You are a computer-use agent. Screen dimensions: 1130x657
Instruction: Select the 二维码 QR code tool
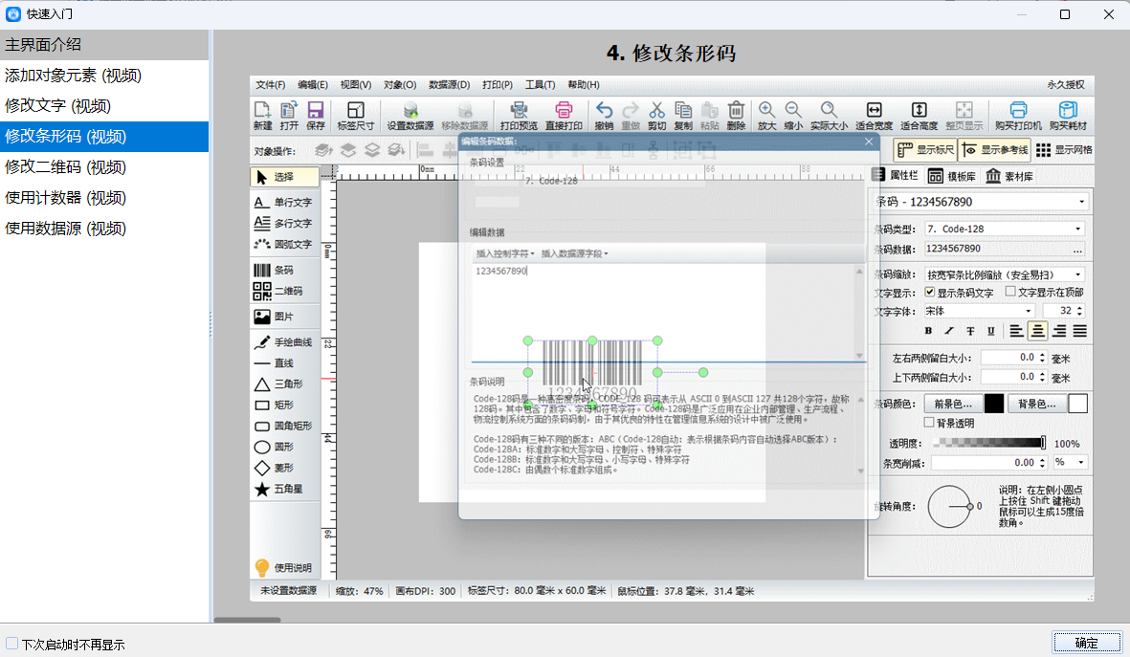(x=277, y=291)
